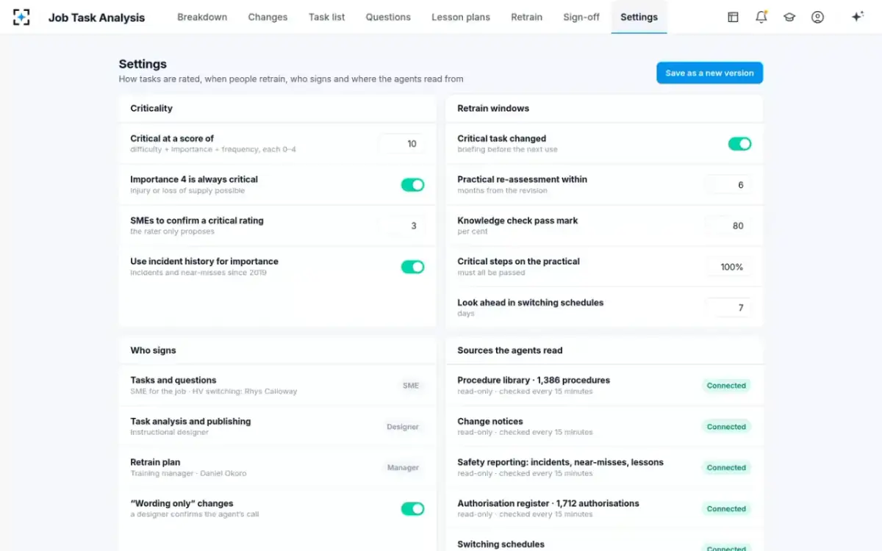The height and width of the screenshot is (551, 882).
Task: Toggle Use incident history for importance
Action: tap(412, 267)
